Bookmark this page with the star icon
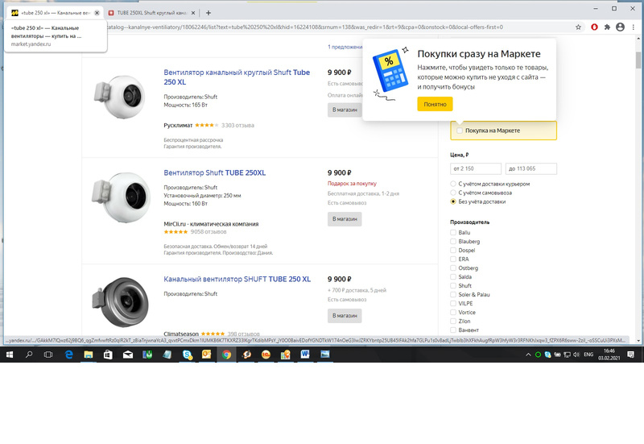This screenshot has height=444, width=644. pos(578,27)
